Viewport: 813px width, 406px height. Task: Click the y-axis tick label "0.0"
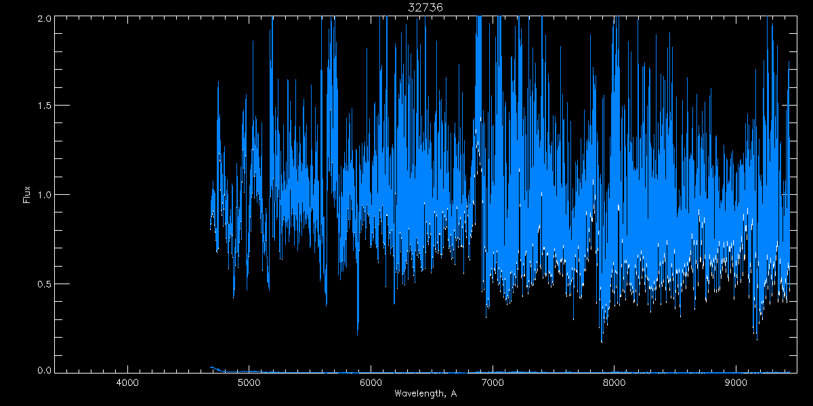click(43, 370)
